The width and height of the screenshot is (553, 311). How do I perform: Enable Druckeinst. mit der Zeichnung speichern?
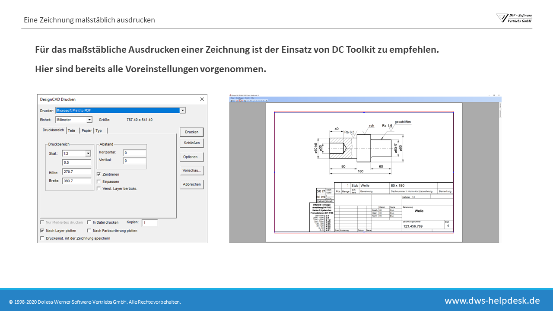pos(42,238)
